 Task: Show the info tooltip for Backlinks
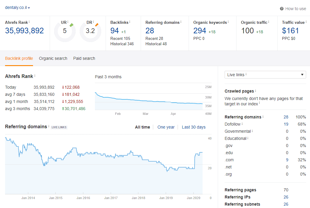[130, 22]
